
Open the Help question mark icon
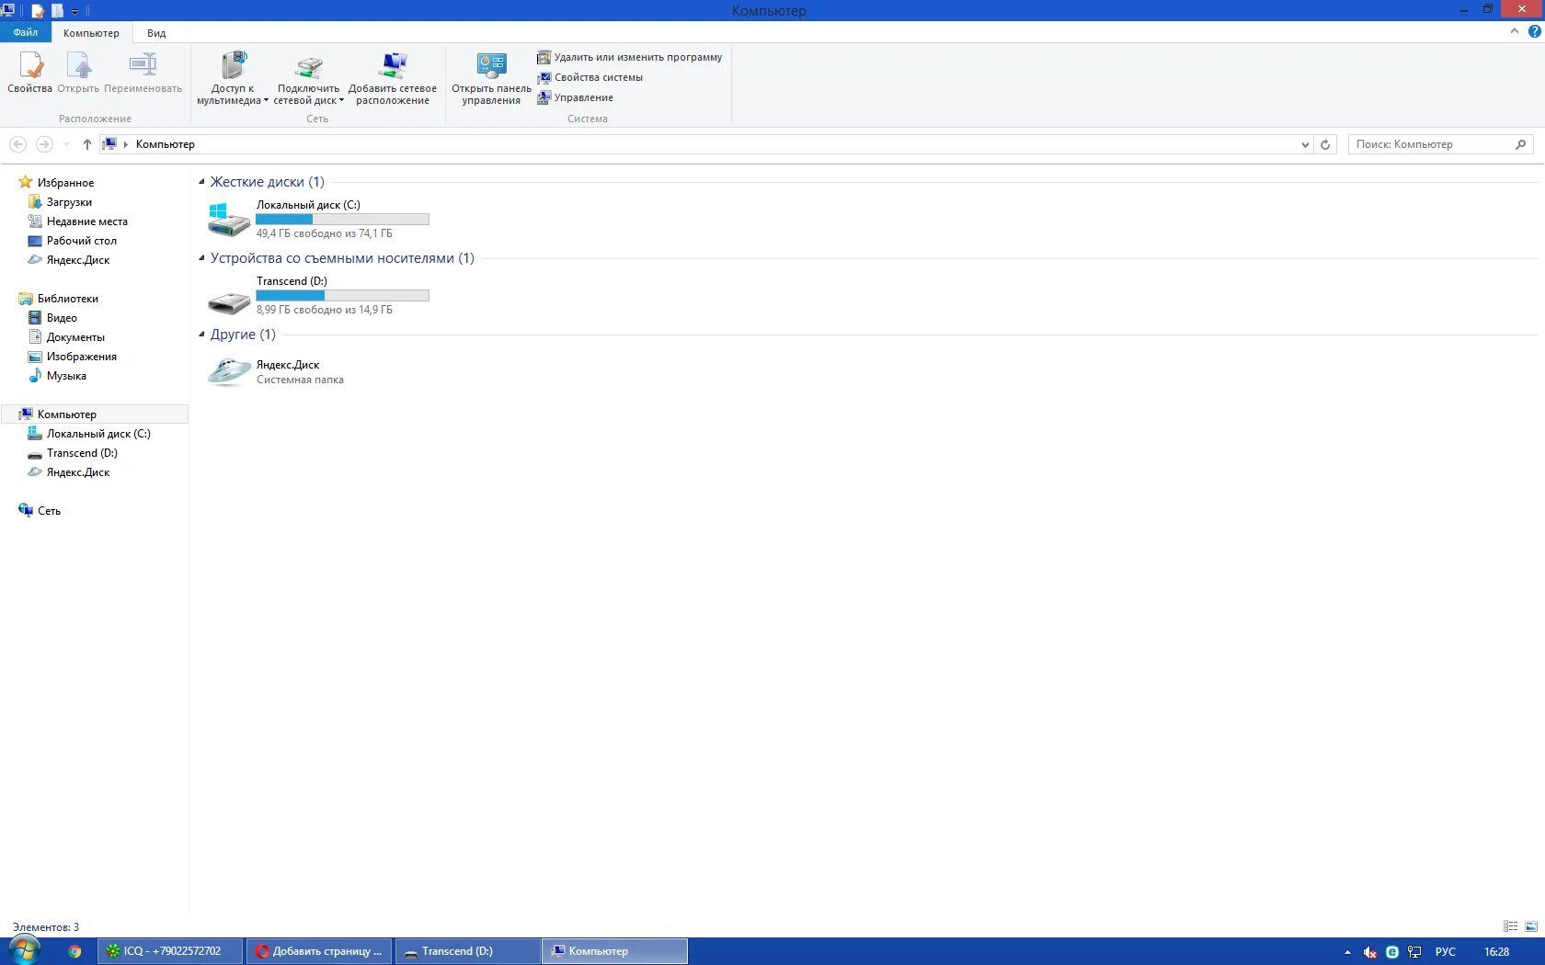[1534, 31]
